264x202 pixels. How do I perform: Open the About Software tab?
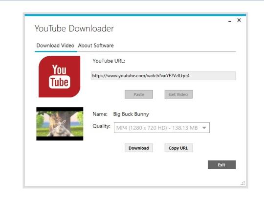click(x=96, y=45)
